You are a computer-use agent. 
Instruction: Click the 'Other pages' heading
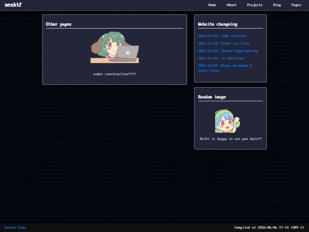coord(58,24)
